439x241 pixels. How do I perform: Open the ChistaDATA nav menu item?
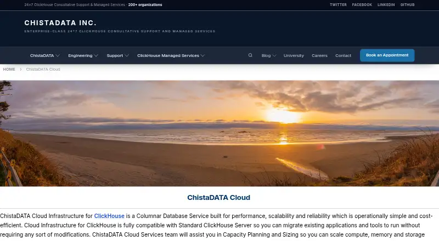coord(42,56)
